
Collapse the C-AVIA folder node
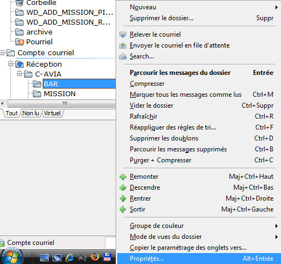pos(19,74)
